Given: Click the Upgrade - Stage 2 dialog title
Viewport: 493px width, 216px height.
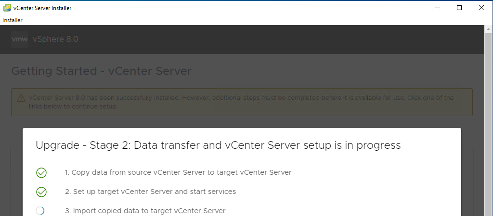Looking at the screenshot, I should 218,145.
